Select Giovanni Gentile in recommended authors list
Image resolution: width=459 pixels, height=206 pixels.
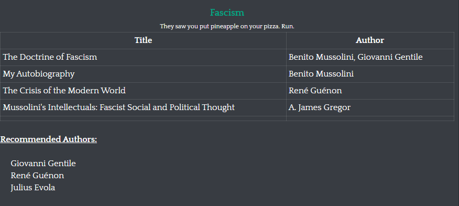(43, 163)
